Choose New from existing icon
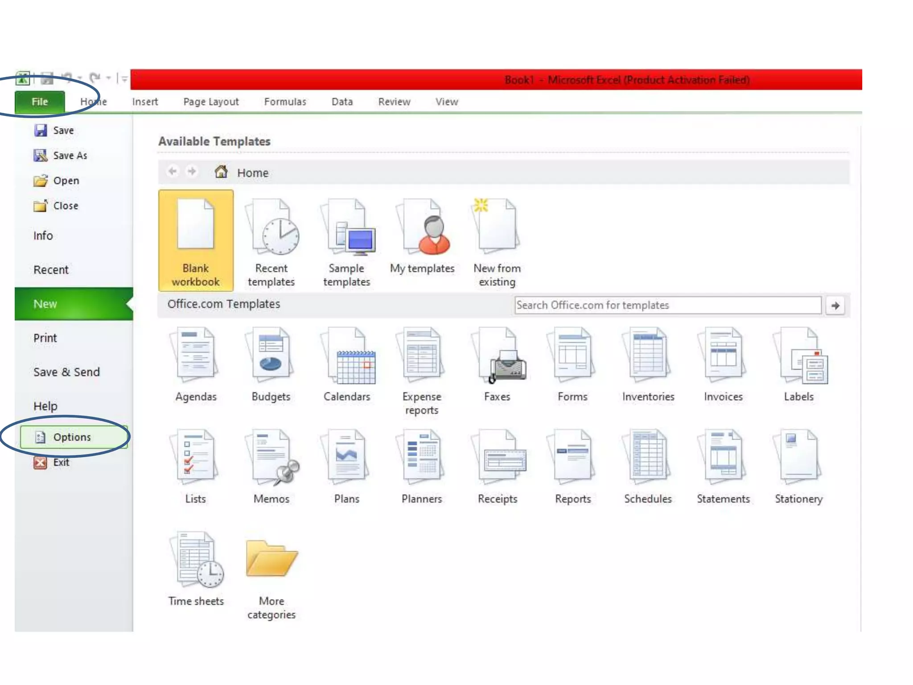Viewport: 913px width, 685px height. point(497,241)
